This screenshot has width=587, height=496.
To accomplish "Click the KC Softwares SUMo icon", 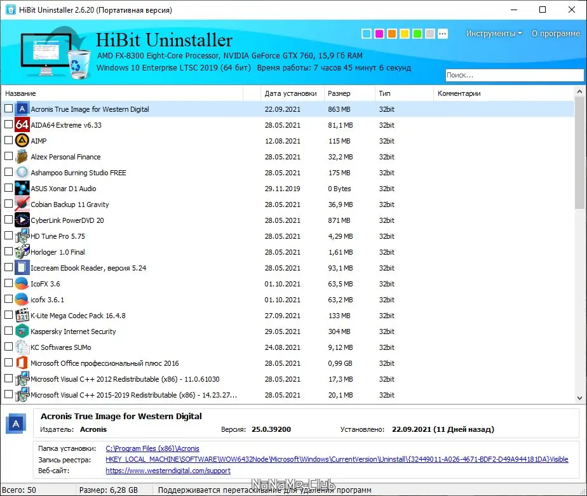I will point(22,347).
